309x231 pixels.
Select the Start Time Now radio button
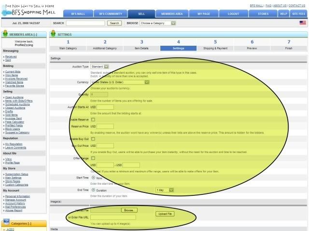coord(93,178)
